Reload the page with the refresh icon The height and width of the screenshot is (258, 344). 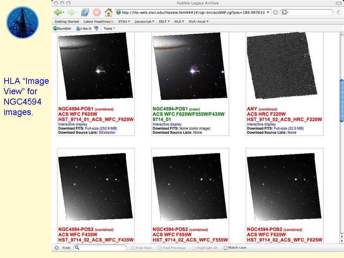pos(85,13)
